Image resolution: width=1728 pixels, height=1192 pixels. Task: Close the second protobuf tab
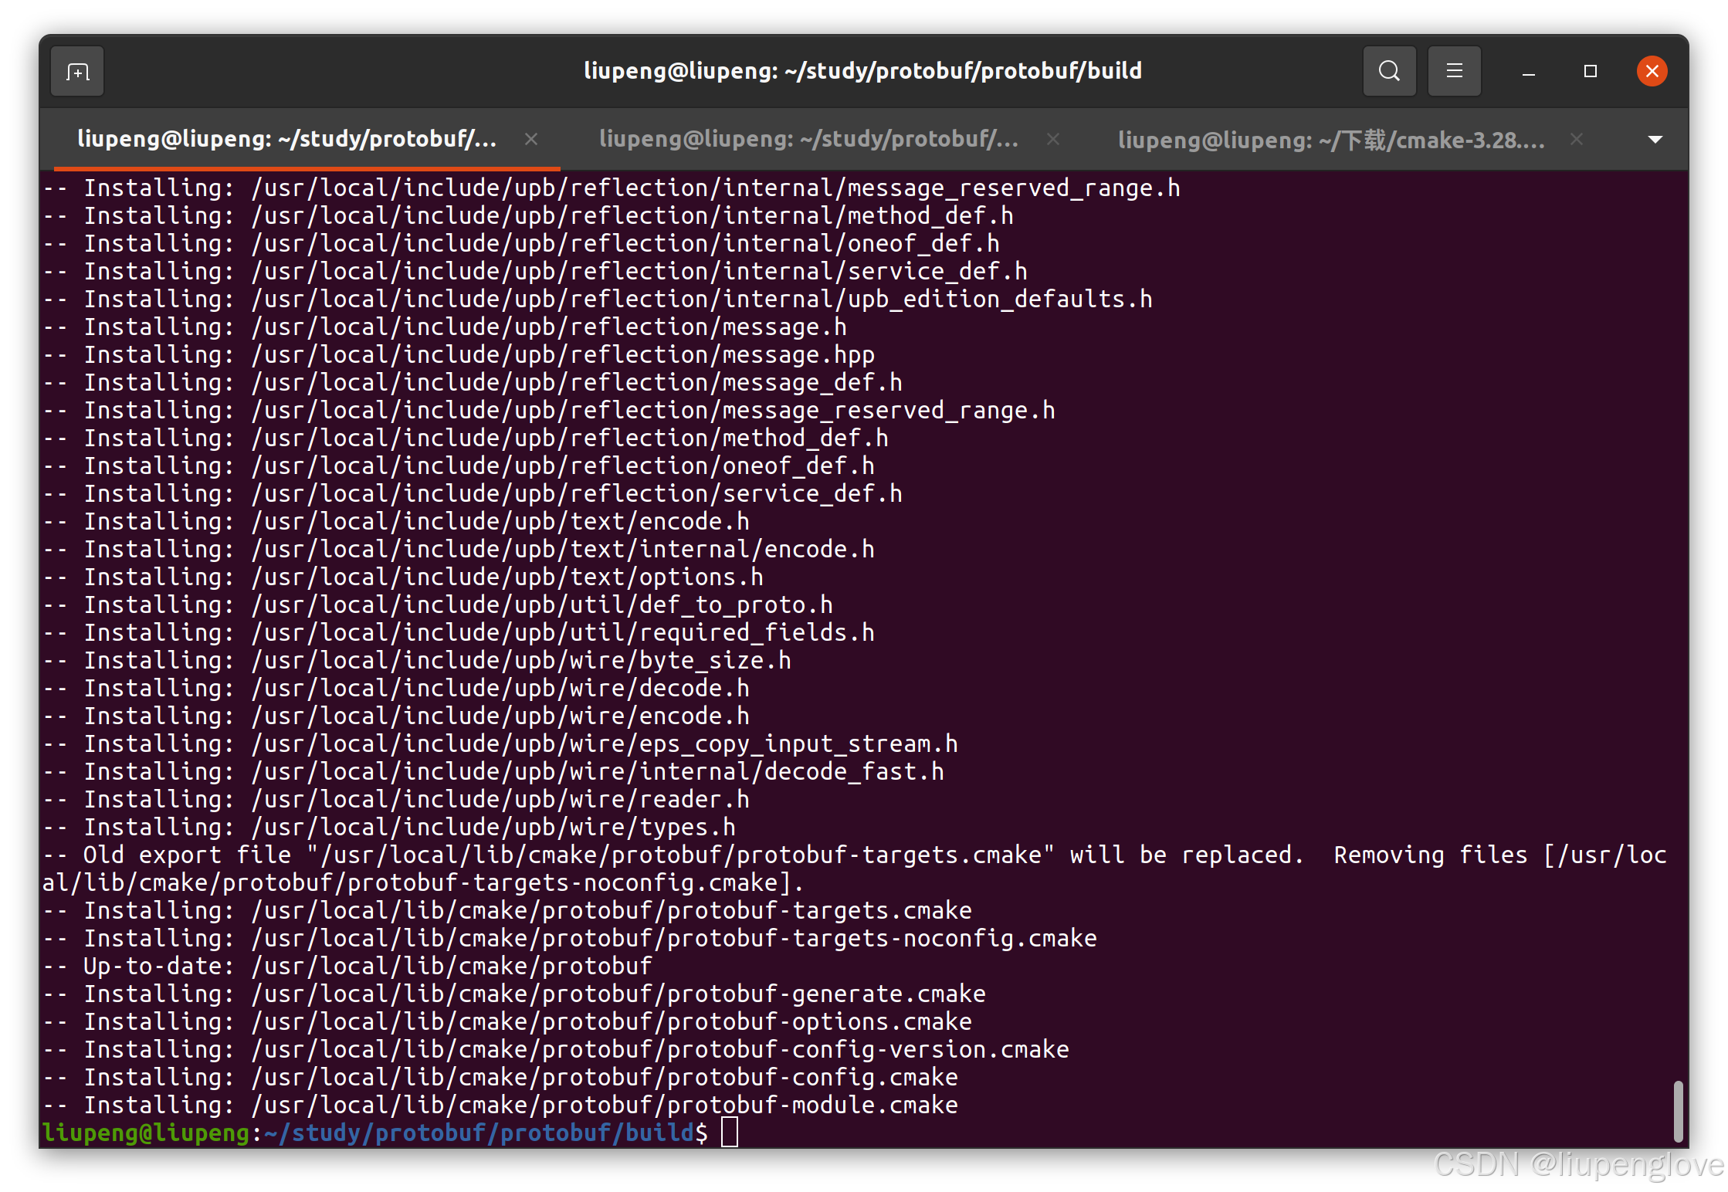click(1052, 139)
